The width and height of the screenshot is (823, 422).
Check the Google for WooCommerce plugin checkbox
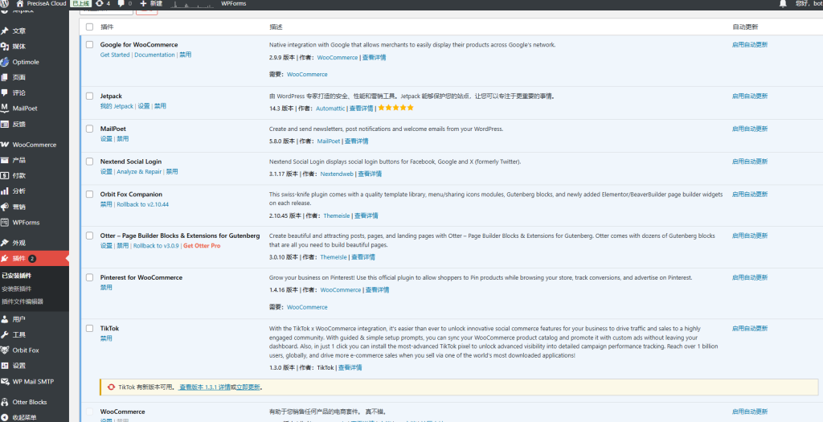pyautogui.click(x=90, y=45)
